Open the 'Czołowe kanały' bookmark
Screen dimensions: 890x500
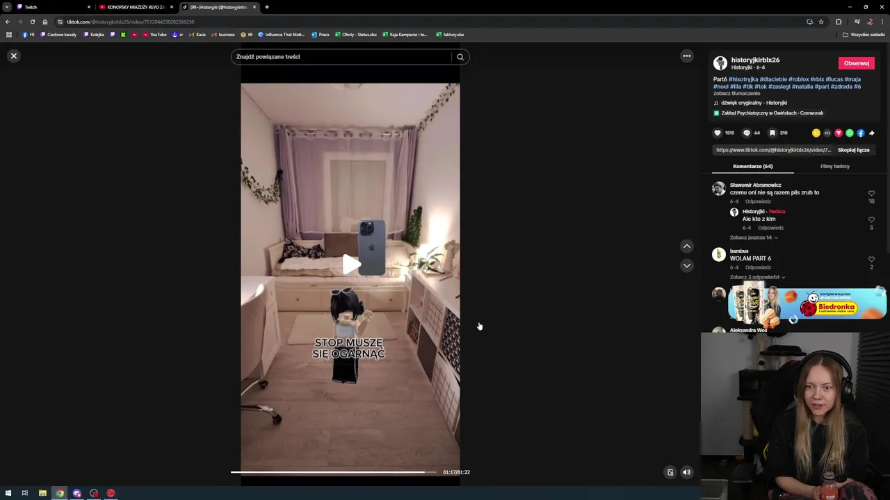tap(59, 35)
